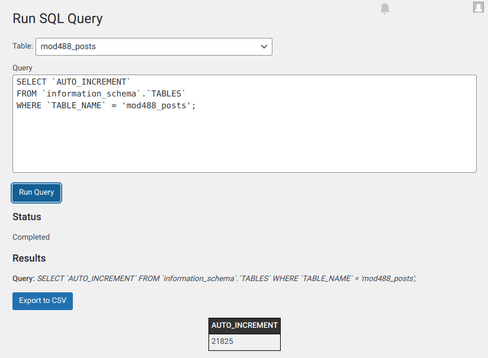The height and width of the screenshot is (358, 488).
Task: Click the Status section heading
Action: pyautogui.click(x=25, y=217)
